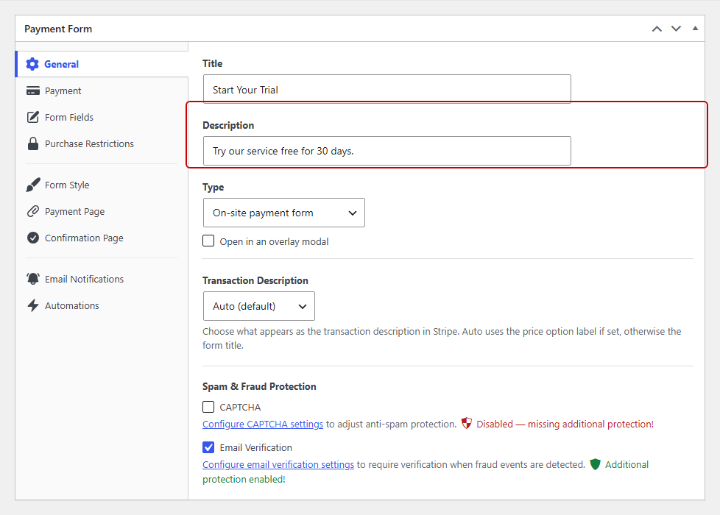
Task: Click the green shield icon beside Additional
Action: point(595,464)
